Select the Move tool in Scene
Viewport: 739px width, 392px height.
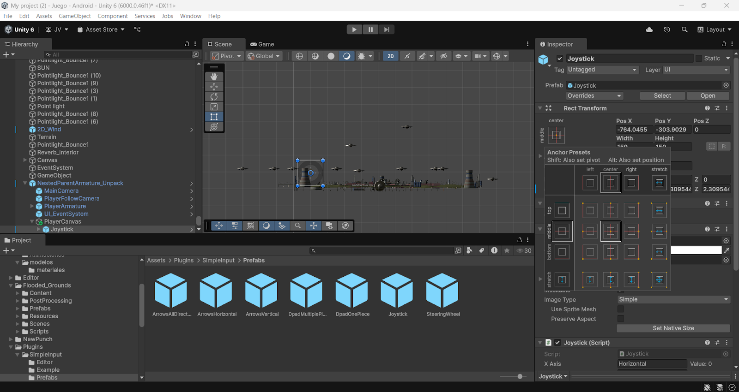point(214,87)
